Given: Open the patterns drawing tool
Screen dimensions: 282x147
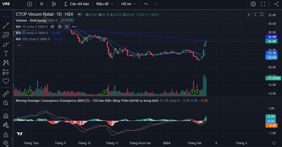Looking at the screenshot, I should [x=6, y=63].
